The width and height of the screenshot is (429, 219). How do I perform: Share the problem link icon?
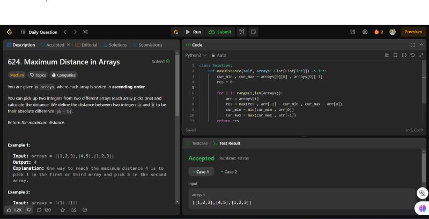(74, 210)
